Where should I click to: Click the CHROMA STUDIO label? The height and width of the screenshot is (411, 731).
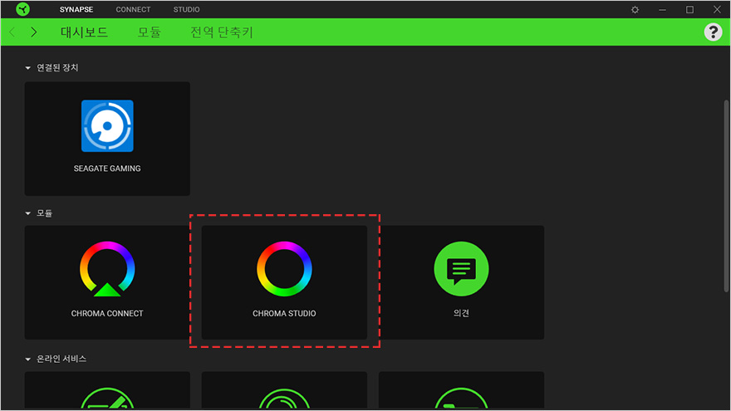click(x=284, y=314)
